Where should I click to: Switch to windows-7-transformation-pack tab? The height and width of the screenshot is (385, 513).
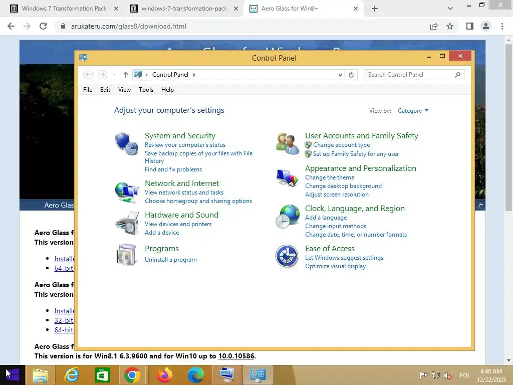(x=184, y=9)
